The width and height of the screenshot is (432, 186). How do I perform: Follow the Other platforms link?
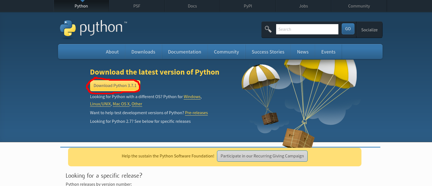137,104
